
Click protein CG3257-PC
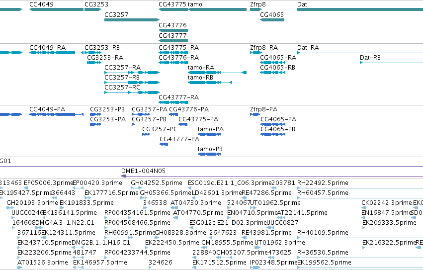tap(146, 134)
